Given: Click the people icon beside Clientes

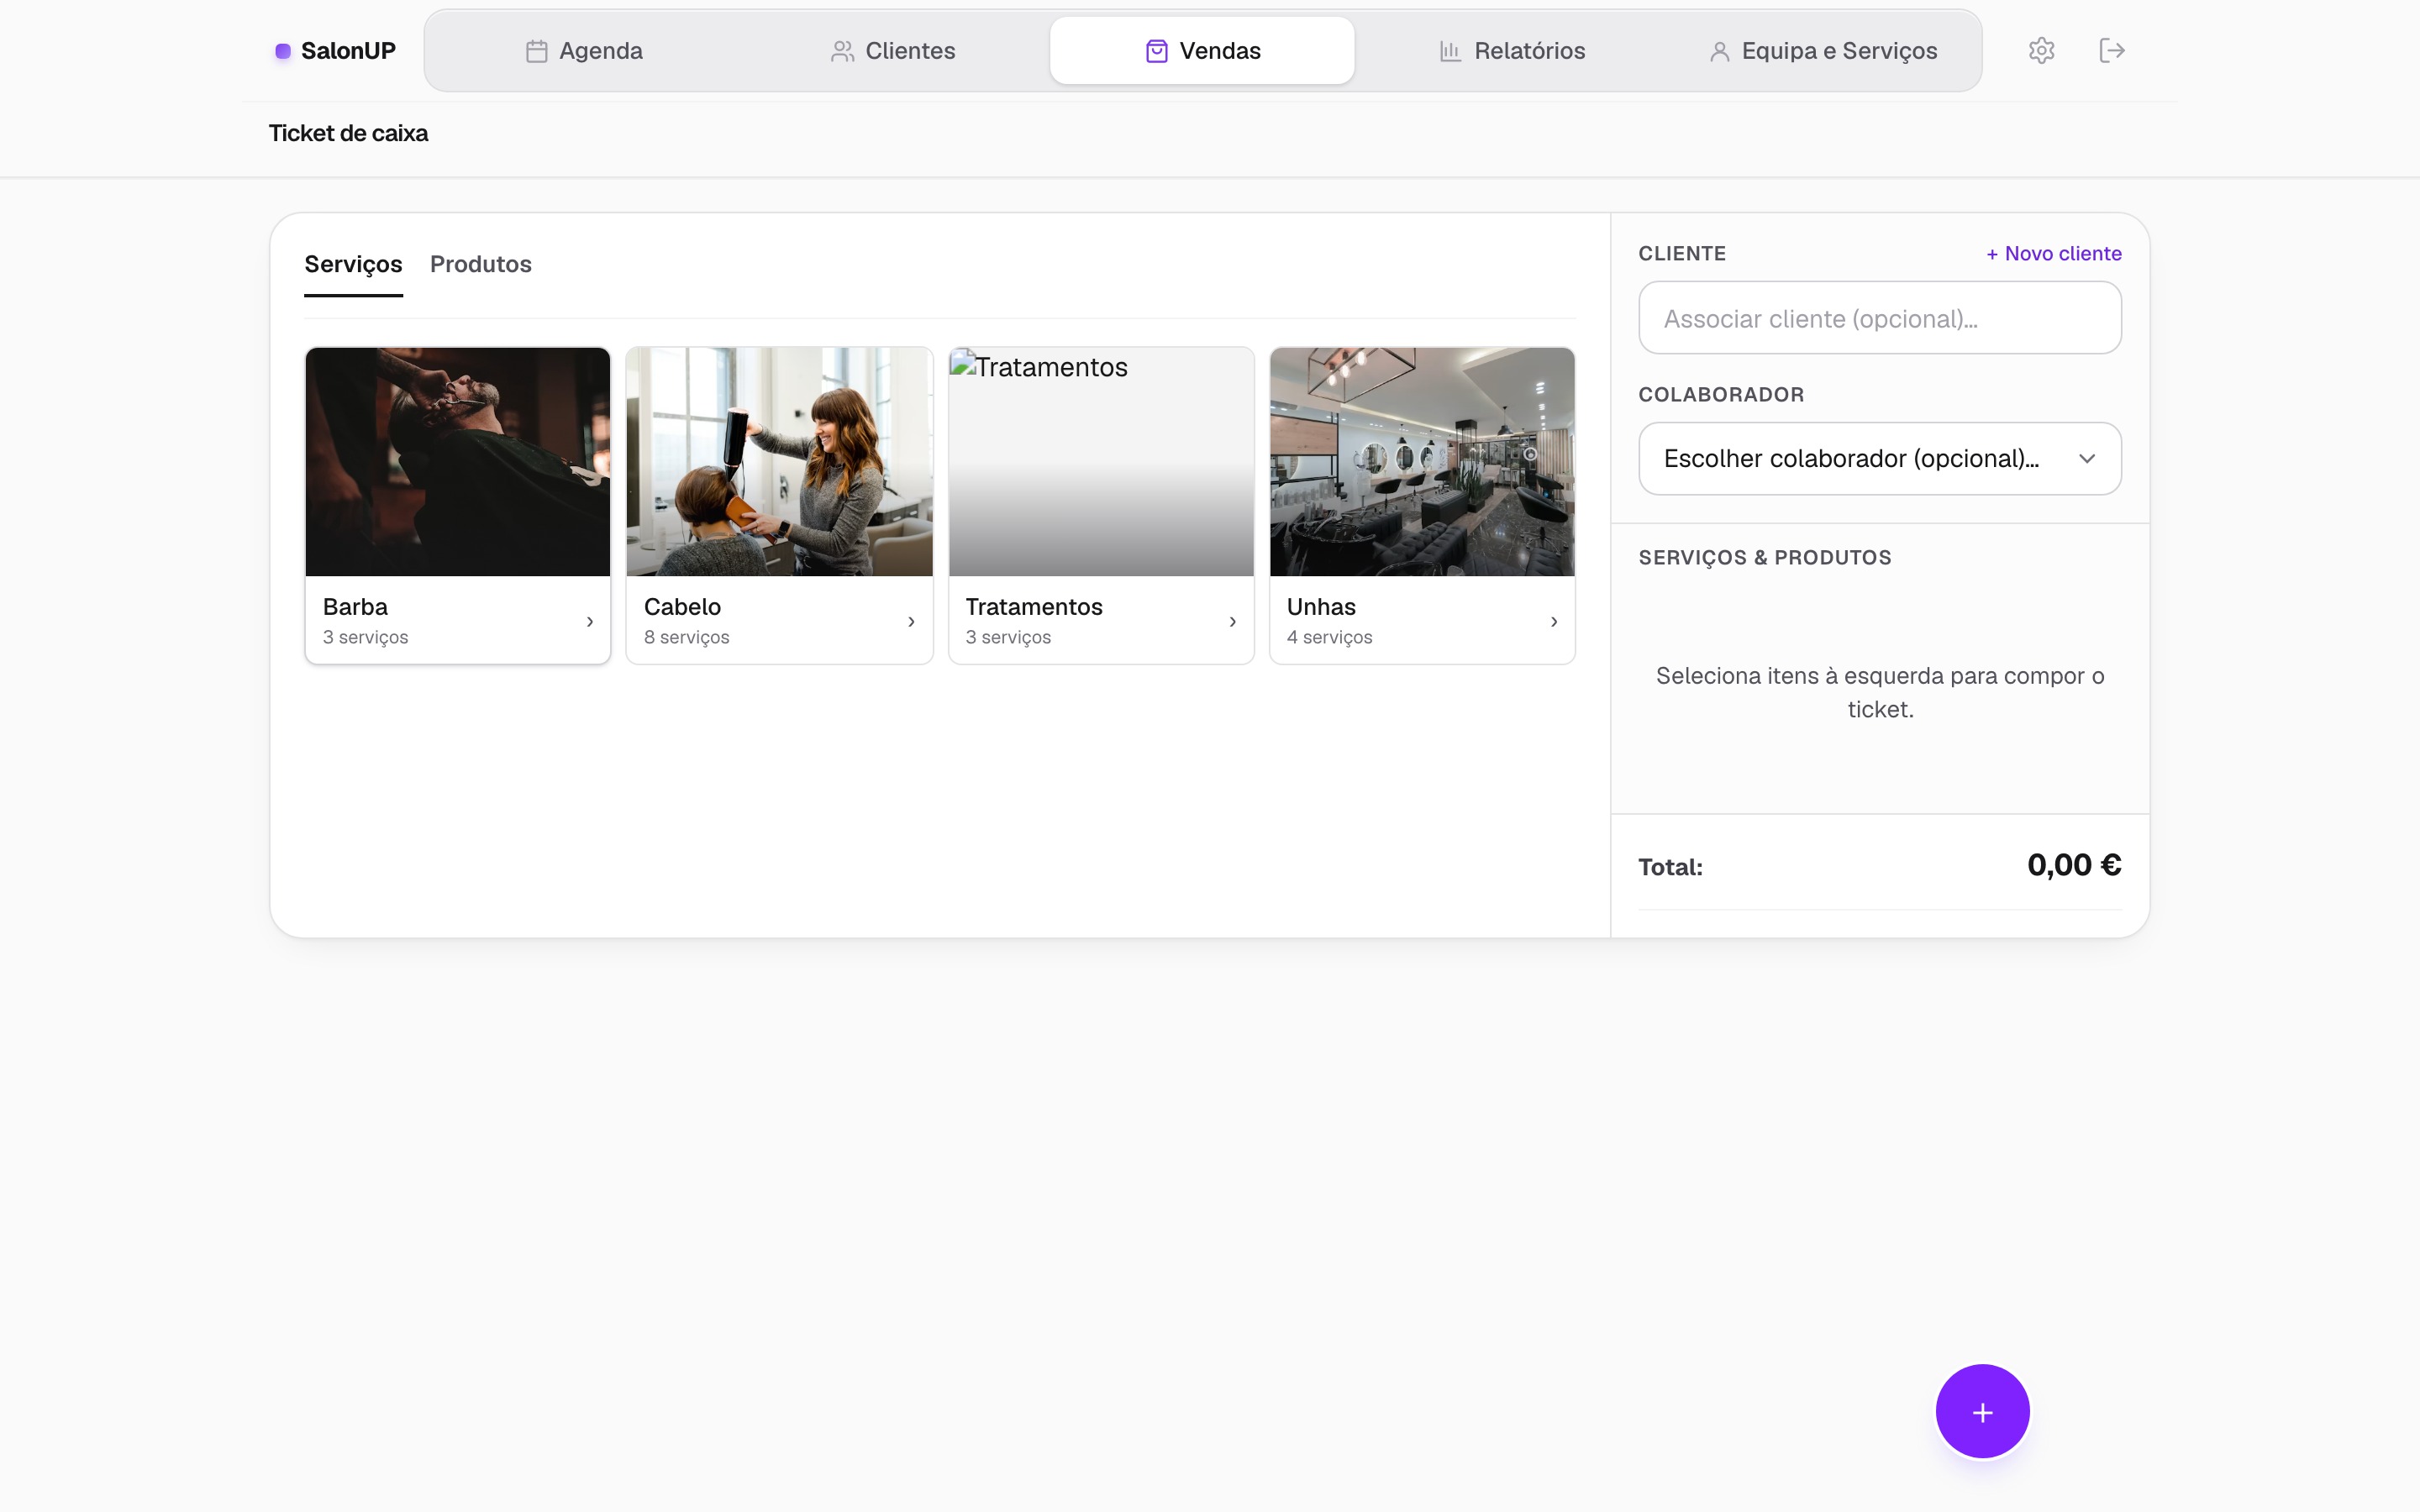Looking at the screenshot, I should click(843, 51).
